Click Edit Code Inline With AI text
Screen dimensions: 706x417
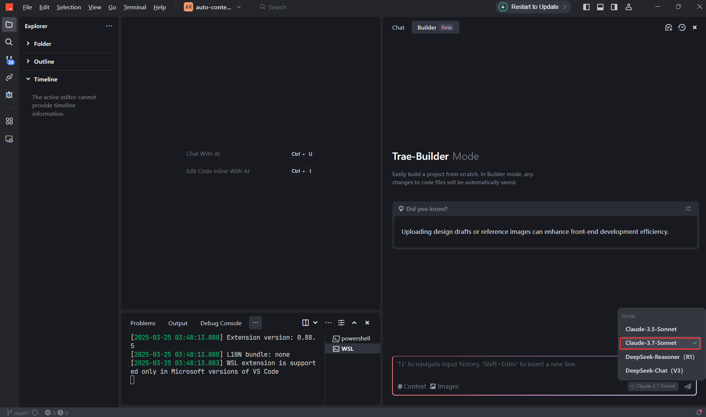218,171
